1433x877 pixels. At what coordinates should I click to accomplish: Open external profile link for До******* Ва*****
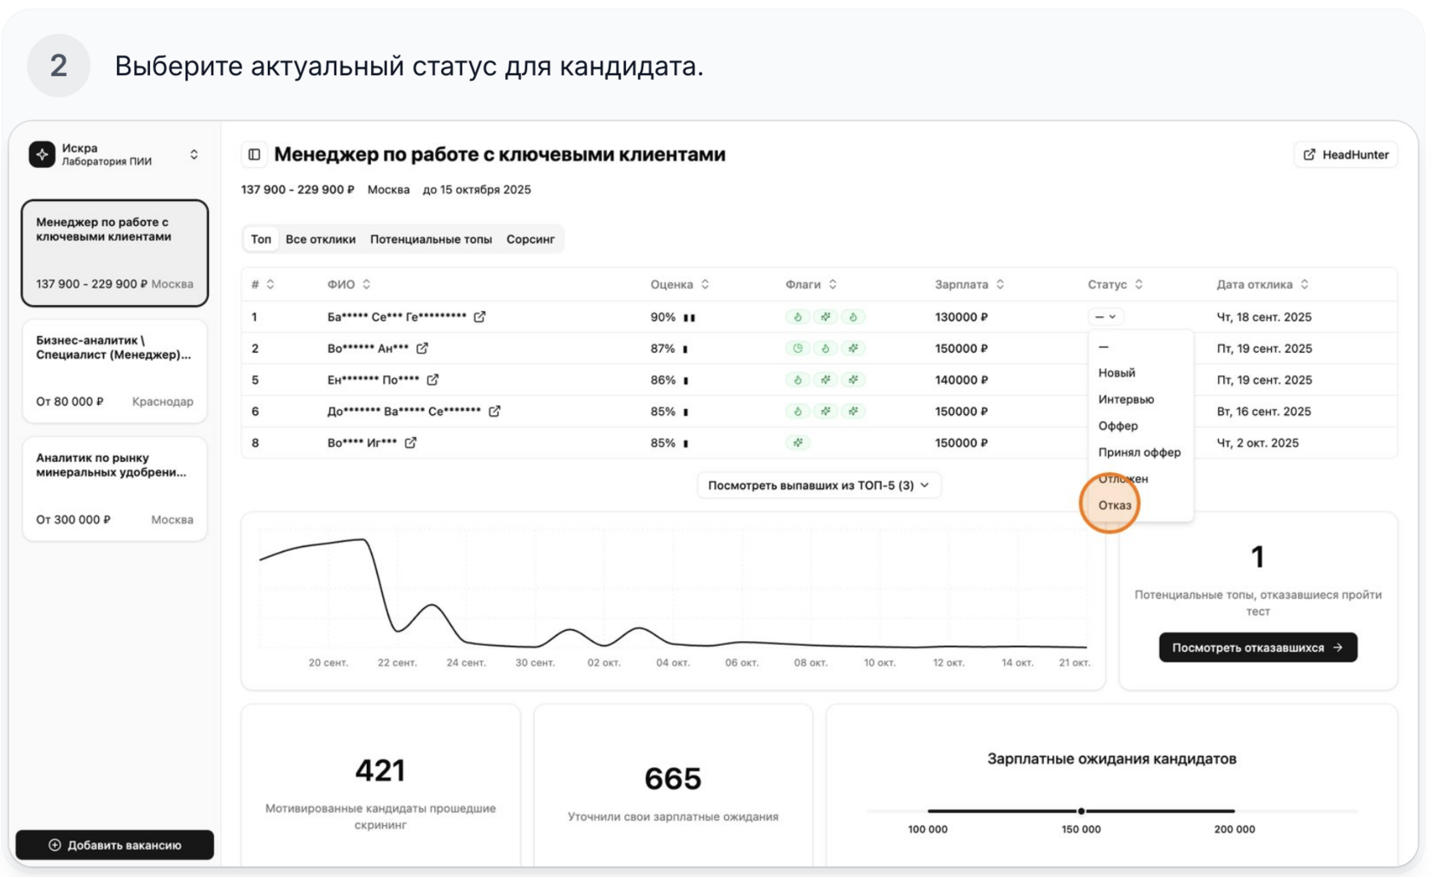click(495, 412)
